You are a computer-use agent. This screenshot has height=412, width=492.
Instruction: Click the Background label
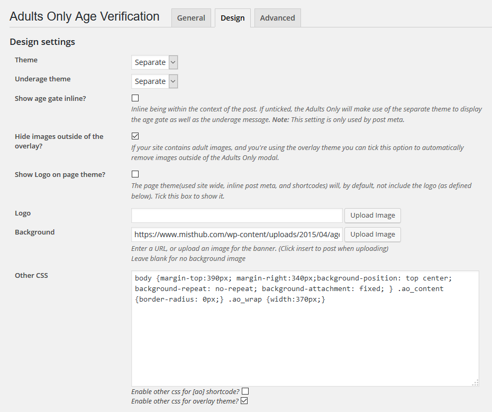34,232
